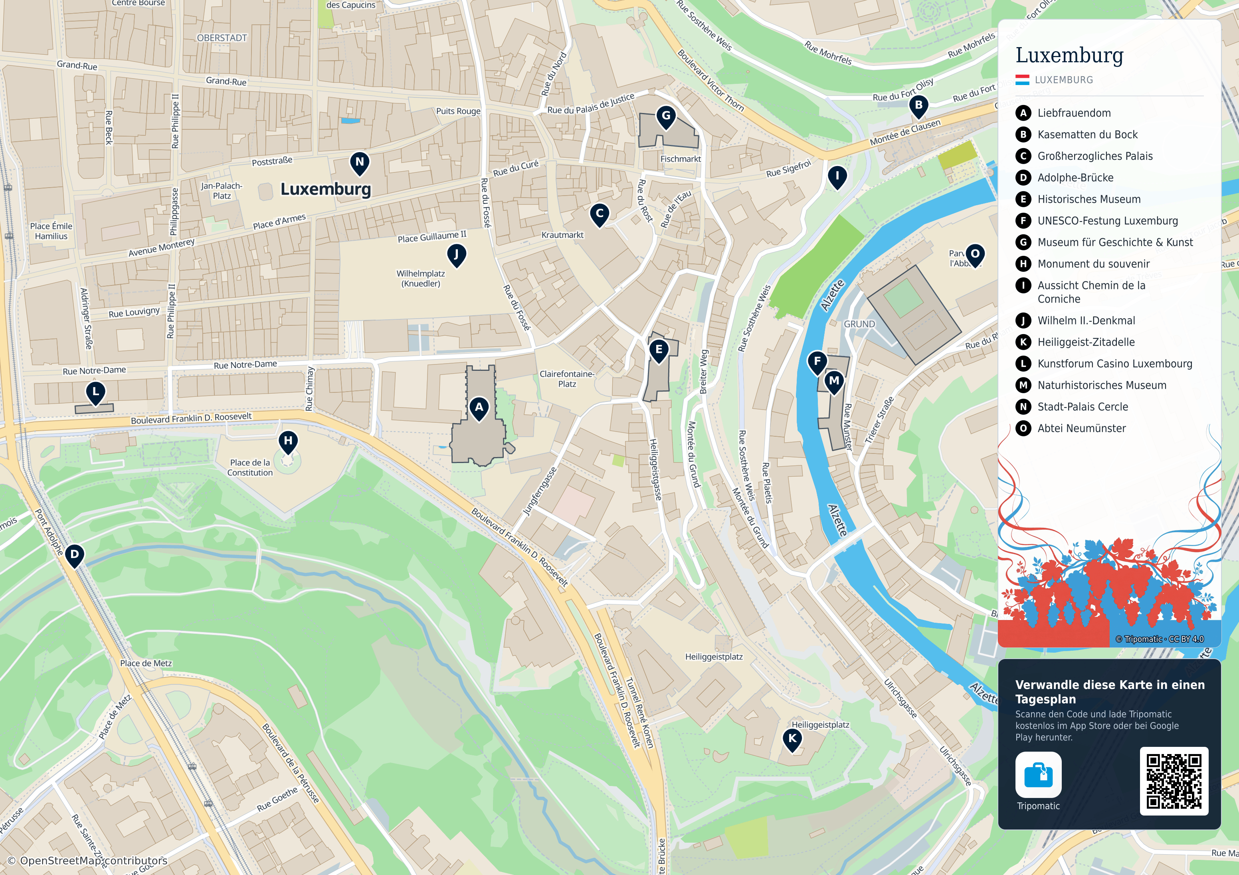
Task: Click the Place d'Armes map label
Action: (x=279, y=221)
